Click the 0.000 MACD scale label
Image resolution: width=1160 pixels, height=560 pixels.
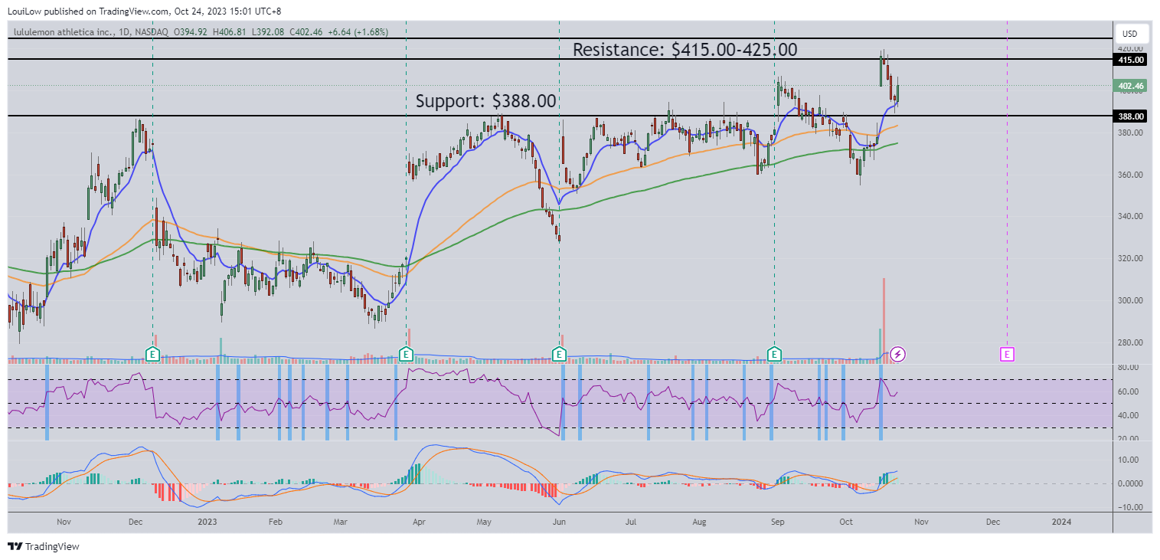[x=1131, y=483]
